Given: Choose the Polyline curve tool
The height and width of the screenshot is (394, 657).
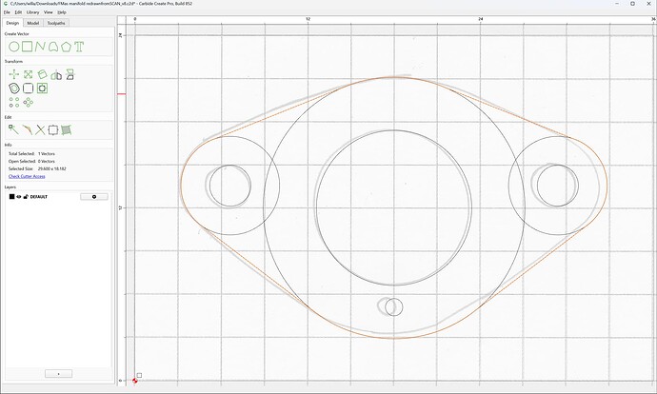Looking at the screenshot, I should pos(40,47).
